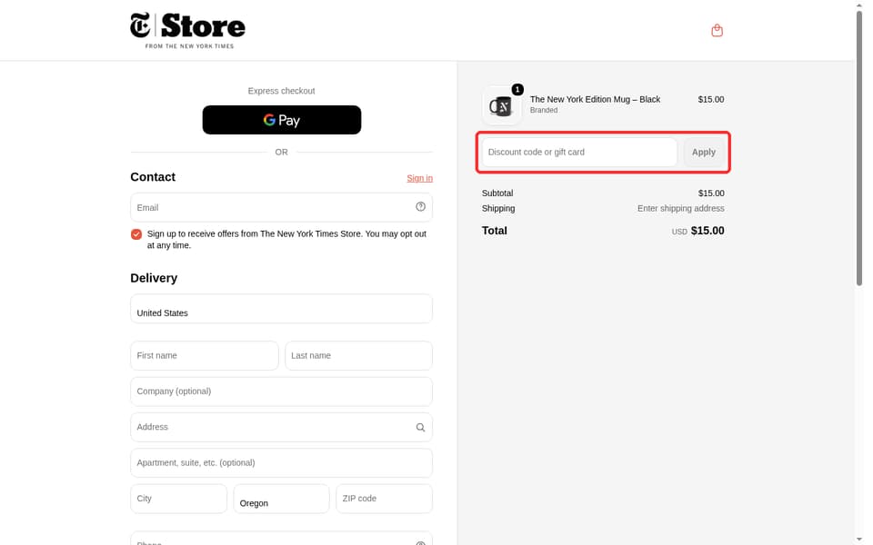The image size is (873, 545).
Task: Pay with the Google Pay button
Action: pos(282,120)
